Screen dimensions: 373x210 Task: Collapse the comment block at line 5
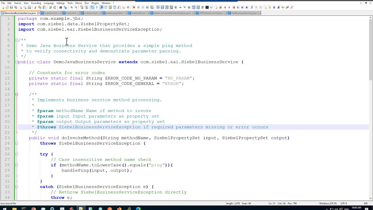[x=17, y=40]
